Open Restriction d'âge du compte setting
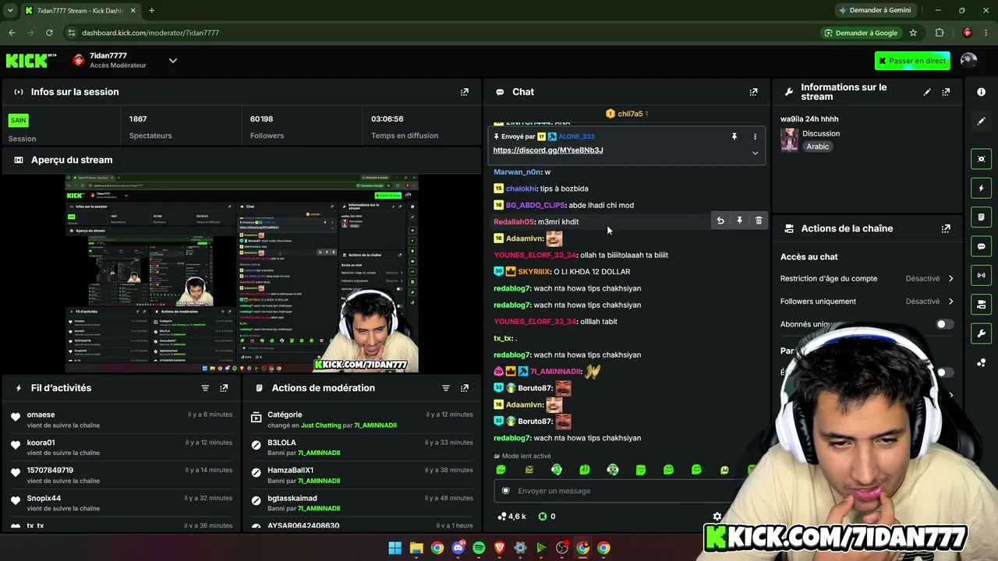998x561 pixels. pyautogui.click(x=867, y=278)
